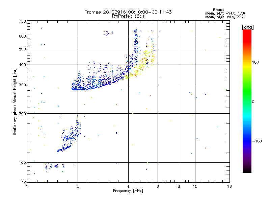
Task: Click the green zero region of the colorbar
Action: pyautogui.click(x=247, y=101)
